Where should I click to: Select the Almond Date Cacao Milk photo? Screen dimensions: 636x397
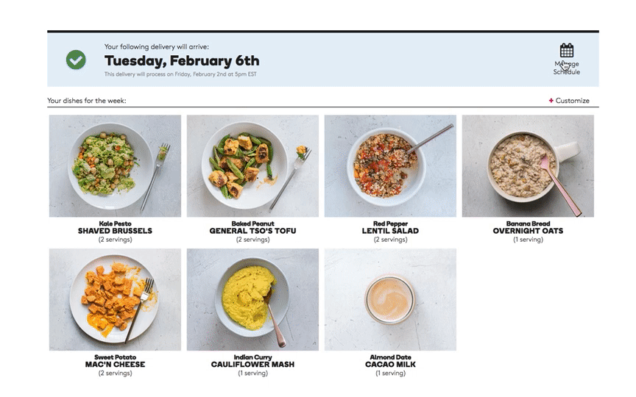pos(390,300)
